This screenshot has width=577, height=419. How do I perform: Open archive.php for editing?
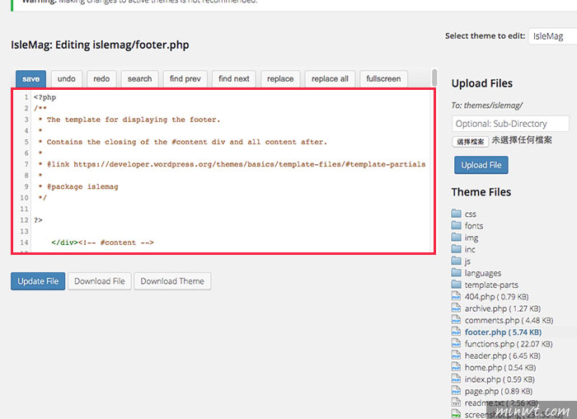[x=502, y=308]
